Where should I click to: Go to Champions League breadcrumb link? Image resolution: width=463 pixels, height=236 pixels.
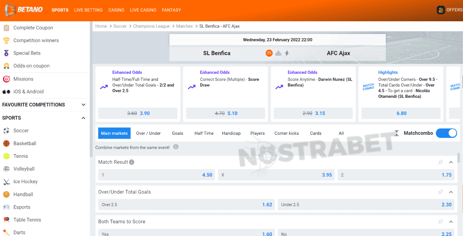click(151, 26)
